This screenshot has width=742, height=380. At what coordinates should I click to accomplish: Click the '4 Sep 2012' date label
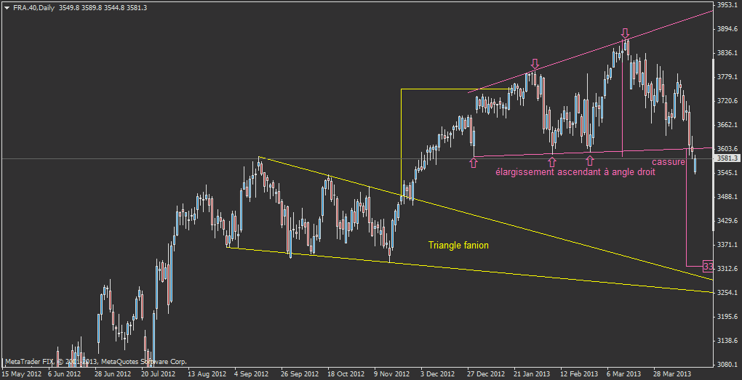pyautogui.click(x=251, y=373)
